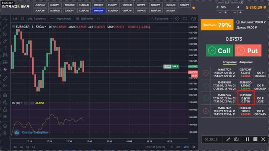Increase the trade amount with plus

(226, 13)
